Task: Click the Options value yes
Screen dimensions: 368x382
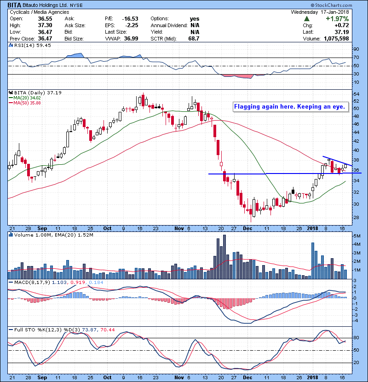Action: pyautogui.click(x=195, y=19)
